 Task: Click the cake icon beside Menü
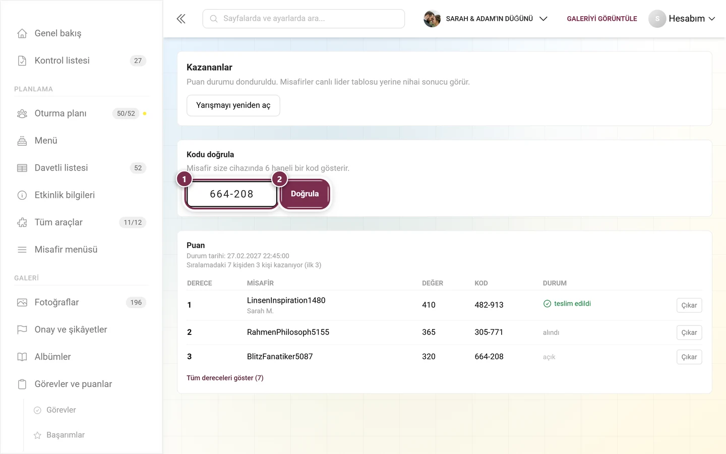22,141
